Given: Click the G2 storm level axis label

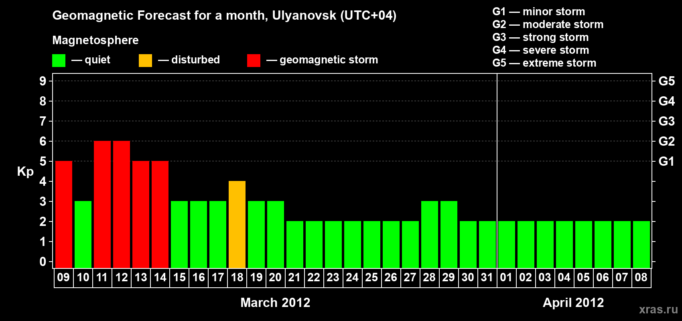Looking at the screenshot, I should pyautogui.click(x=667, y=141).
